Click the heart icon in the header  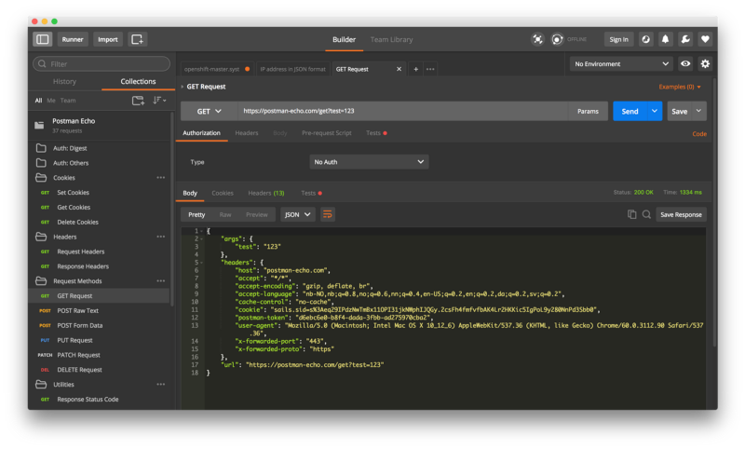[705, 39]
